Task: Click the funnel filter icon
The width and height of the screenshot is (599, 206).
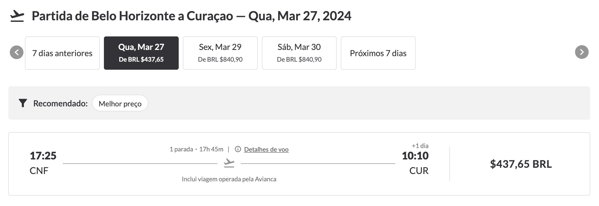Action: tap(23, 103)
